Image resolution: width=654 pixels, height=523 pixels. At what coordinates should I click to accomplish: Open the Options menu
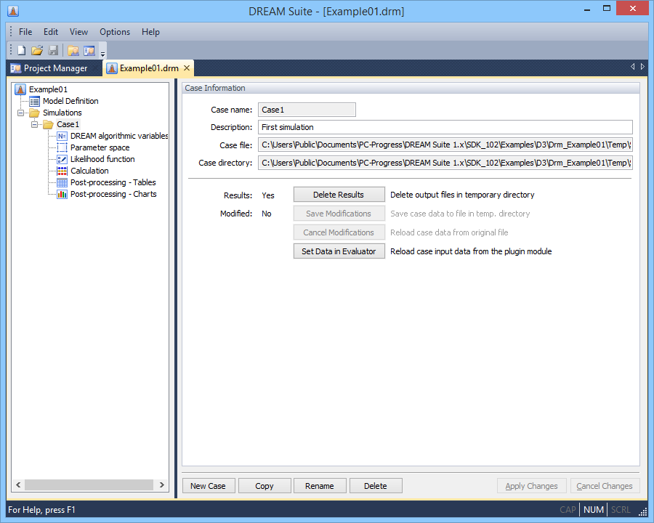click(115, 32)
